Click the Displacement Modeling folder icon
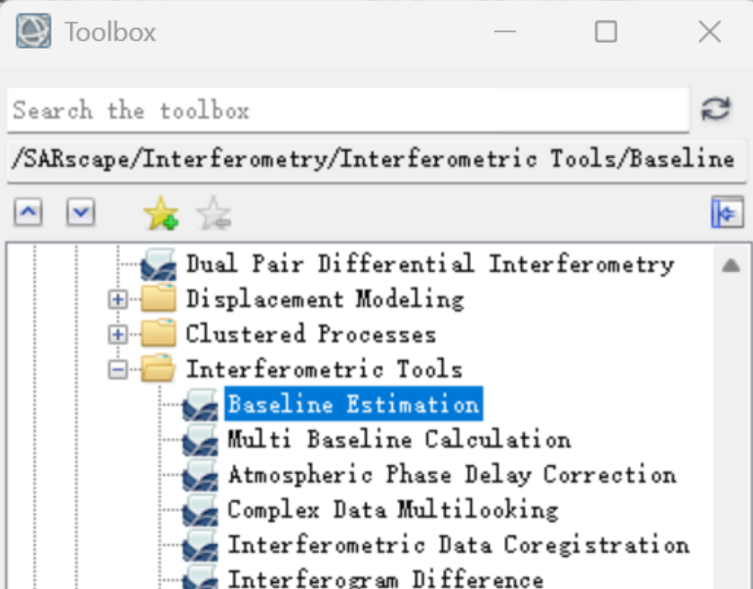 158,298
